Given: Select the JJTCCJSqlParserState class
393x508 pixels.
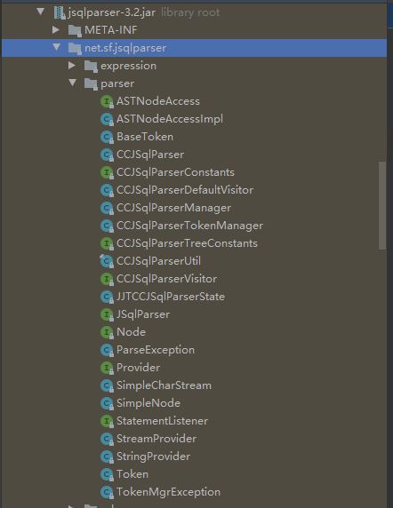Looking at the screenshot, I should pos(171,297).
